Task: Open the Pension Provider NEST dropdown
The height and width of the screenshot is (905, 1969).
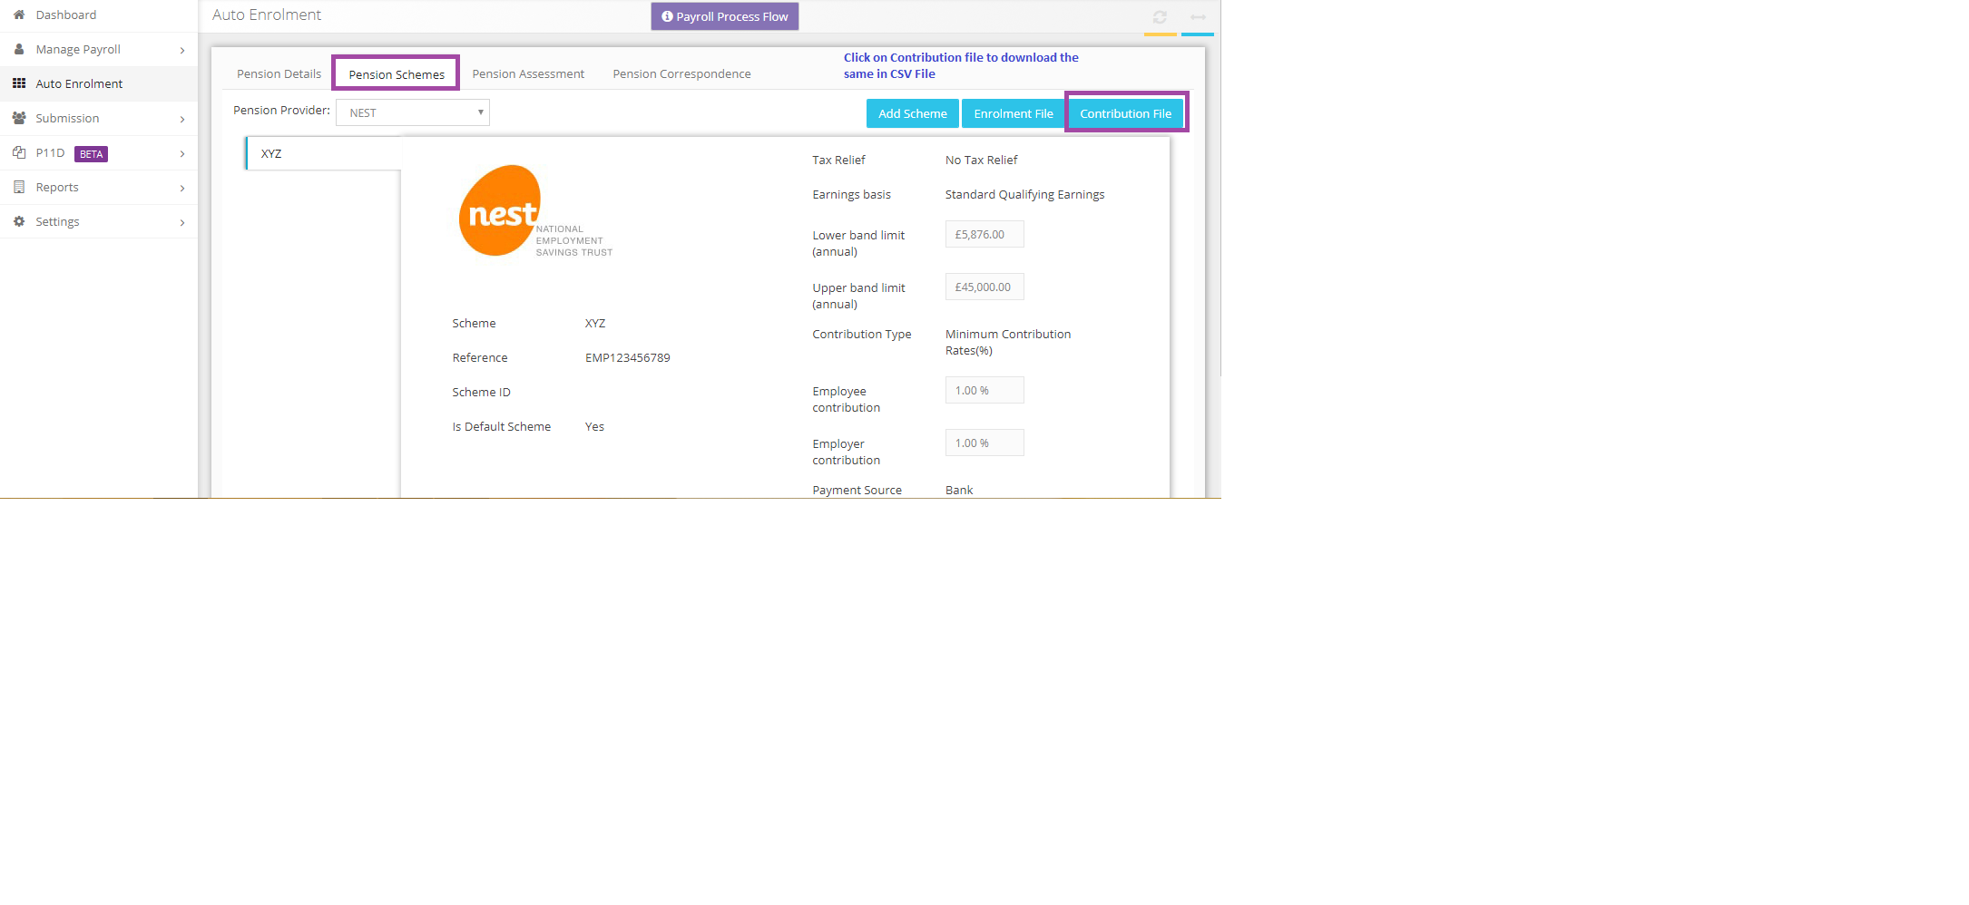Action: 413,112
